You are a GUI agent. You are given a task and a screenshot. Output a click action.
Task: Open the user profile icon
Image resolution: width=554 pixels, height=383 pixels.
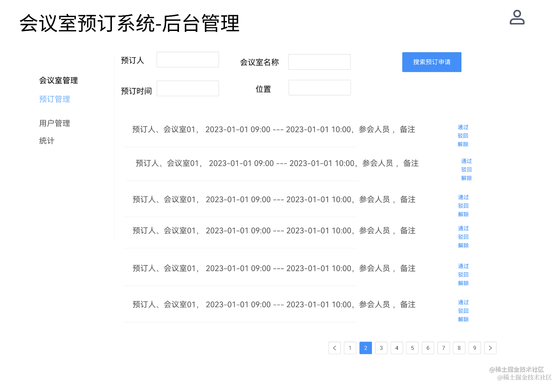(517, 17)
